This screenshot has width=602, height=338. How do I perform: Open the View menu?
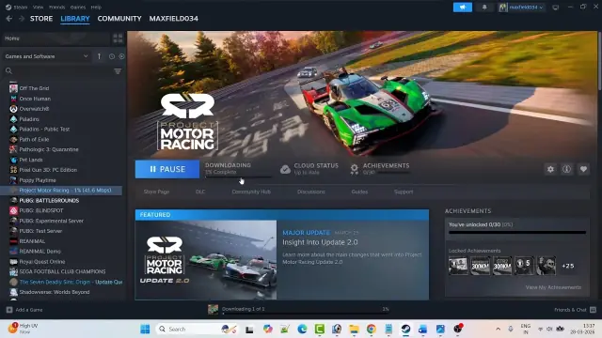tap(38, 7)
